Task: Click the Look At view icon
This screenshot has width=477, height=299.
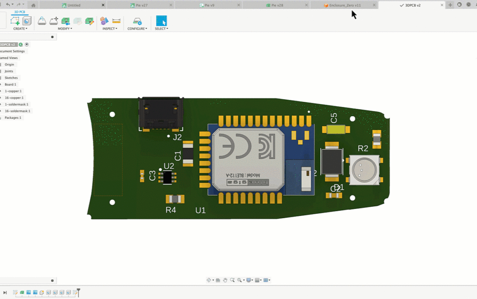Action: (x=218, y=280)
